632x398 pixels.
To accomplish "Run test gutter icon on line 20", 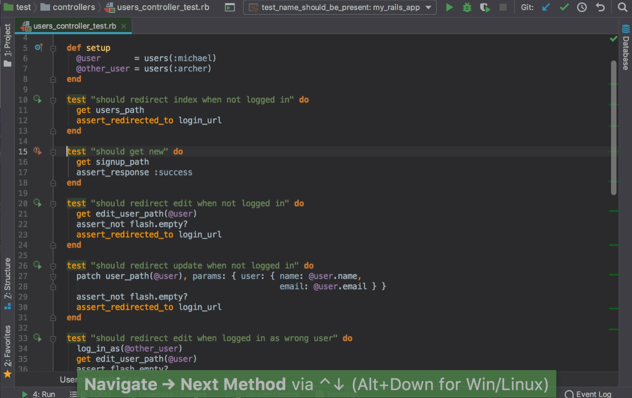I will point(37,203).
